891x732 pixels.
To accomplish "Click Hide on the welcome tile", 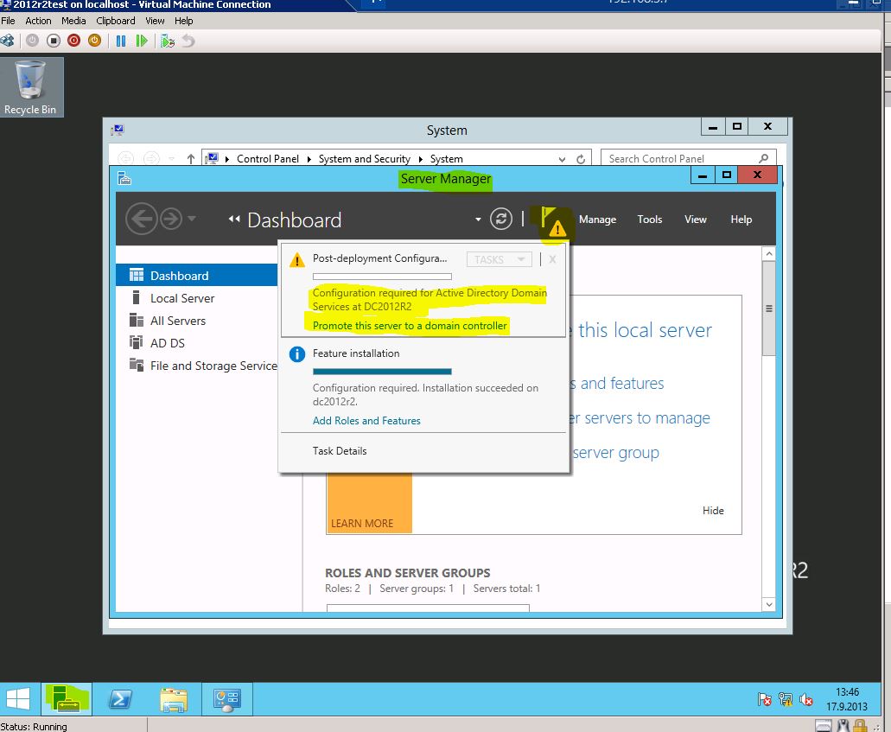I will click(713, 511).
